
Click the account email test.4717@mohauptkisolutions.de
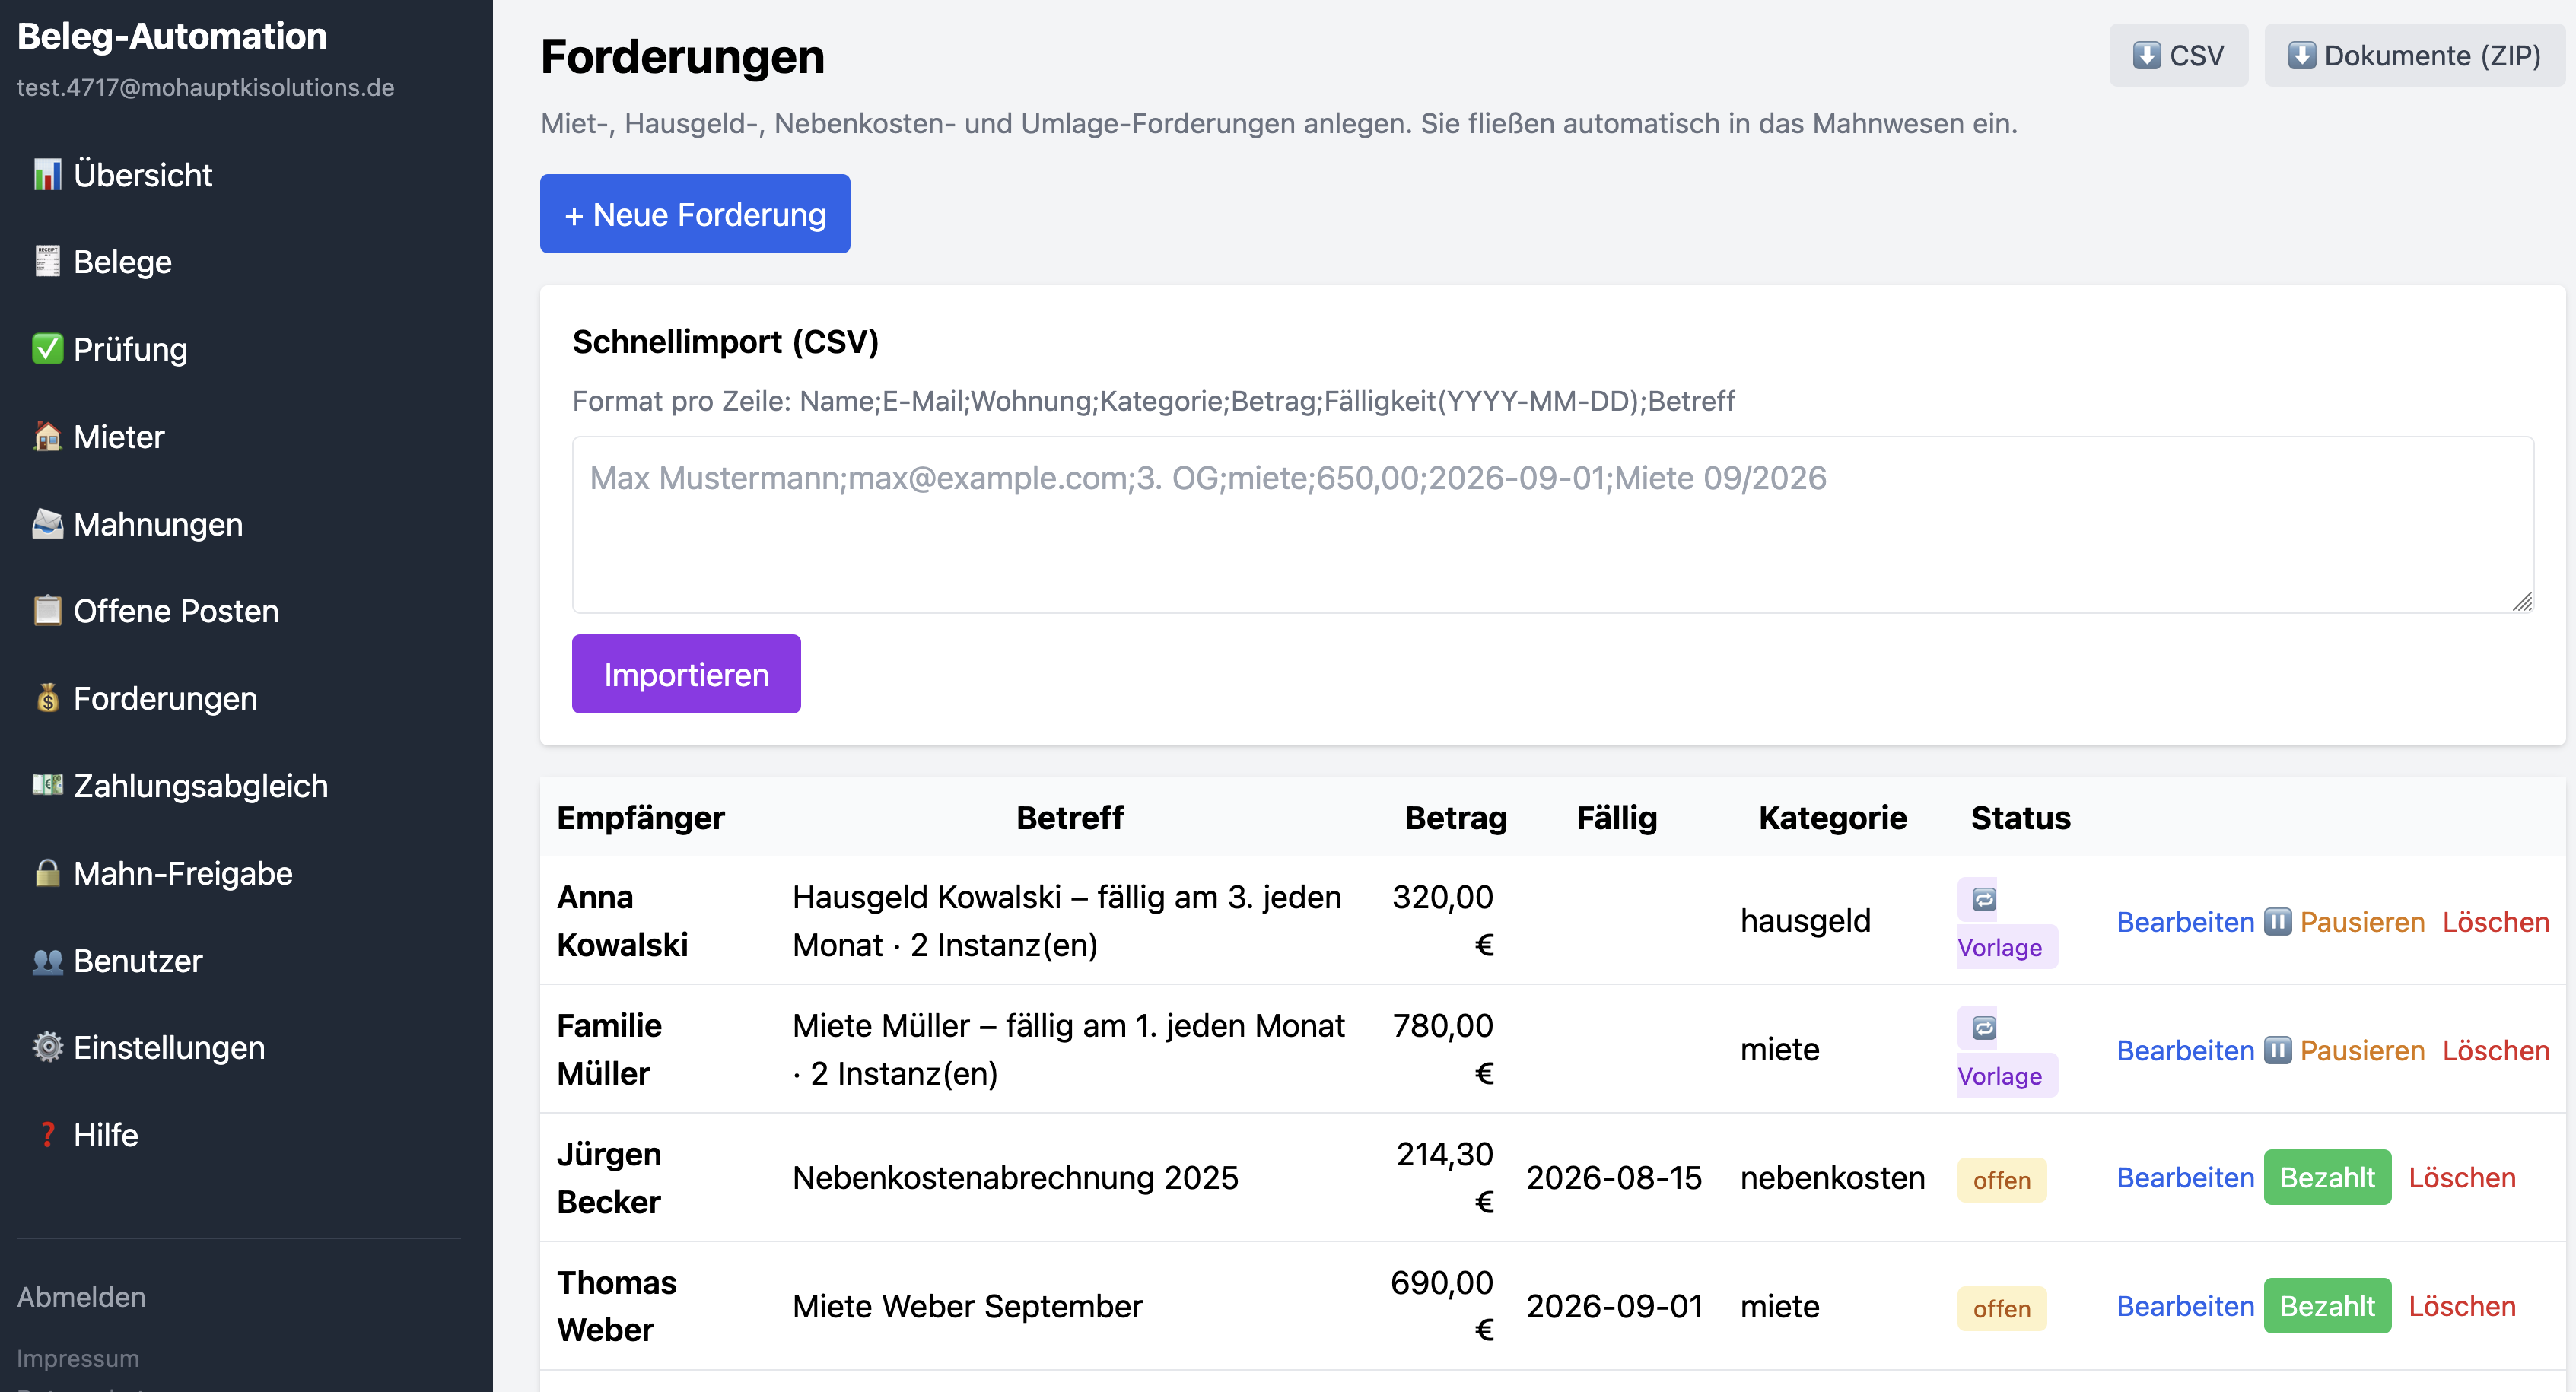[x=205, y=87]
